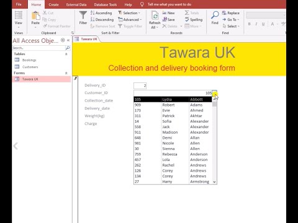Select customer 311 Patrick Akhtar

pos(173,116)
